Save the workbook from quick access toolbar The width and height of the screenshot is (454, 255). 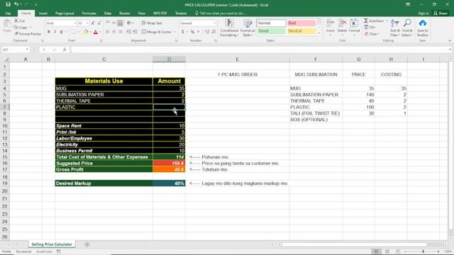point(8,4)
